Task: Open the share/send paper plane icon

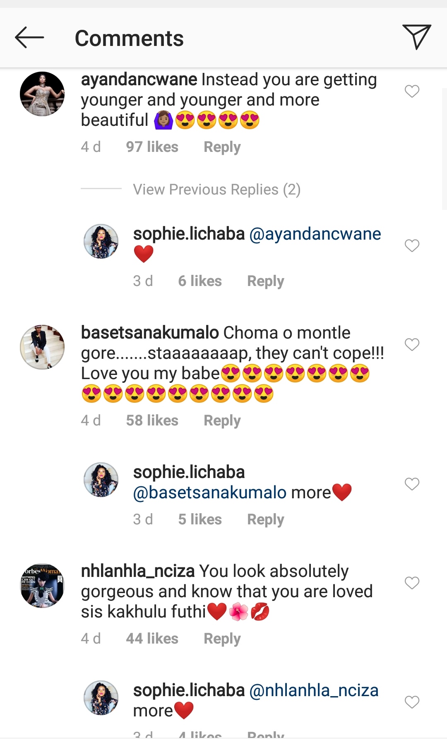Action: point(416,37)
